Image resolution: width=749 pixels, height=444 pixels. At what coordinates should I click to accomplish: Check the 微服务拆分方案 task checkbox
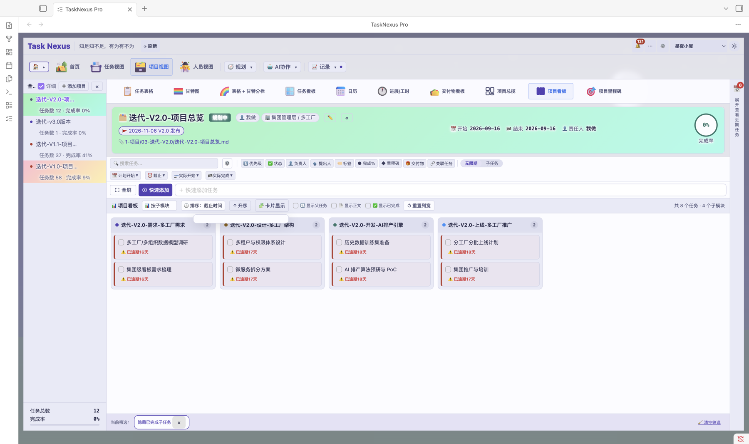pyautogui.click(x=230, y=269)
